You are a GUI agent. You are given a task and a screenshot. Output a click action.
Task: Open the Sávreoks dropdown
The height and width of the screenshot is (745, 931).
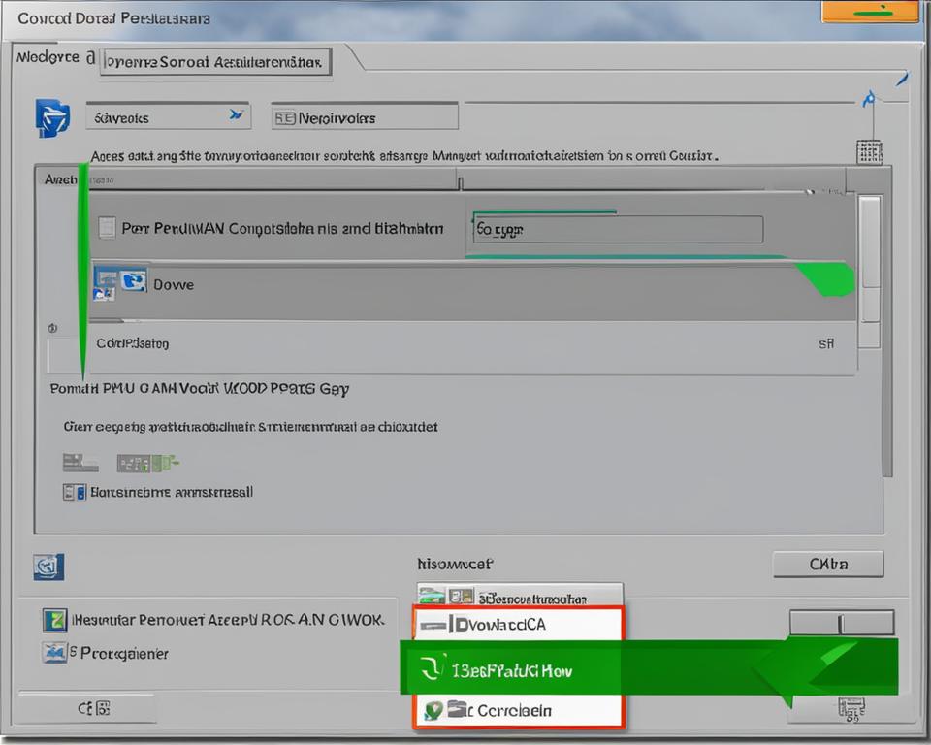[x=168, y=117]
